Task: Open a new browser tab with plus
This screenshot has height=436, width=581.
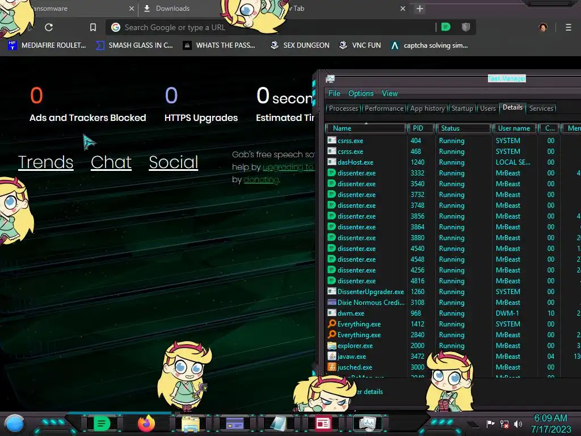Action: click(419, 9)
